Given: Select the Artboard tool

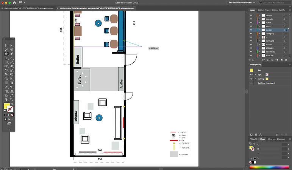Looking at the screenshot, I should (x=6, y=95).
